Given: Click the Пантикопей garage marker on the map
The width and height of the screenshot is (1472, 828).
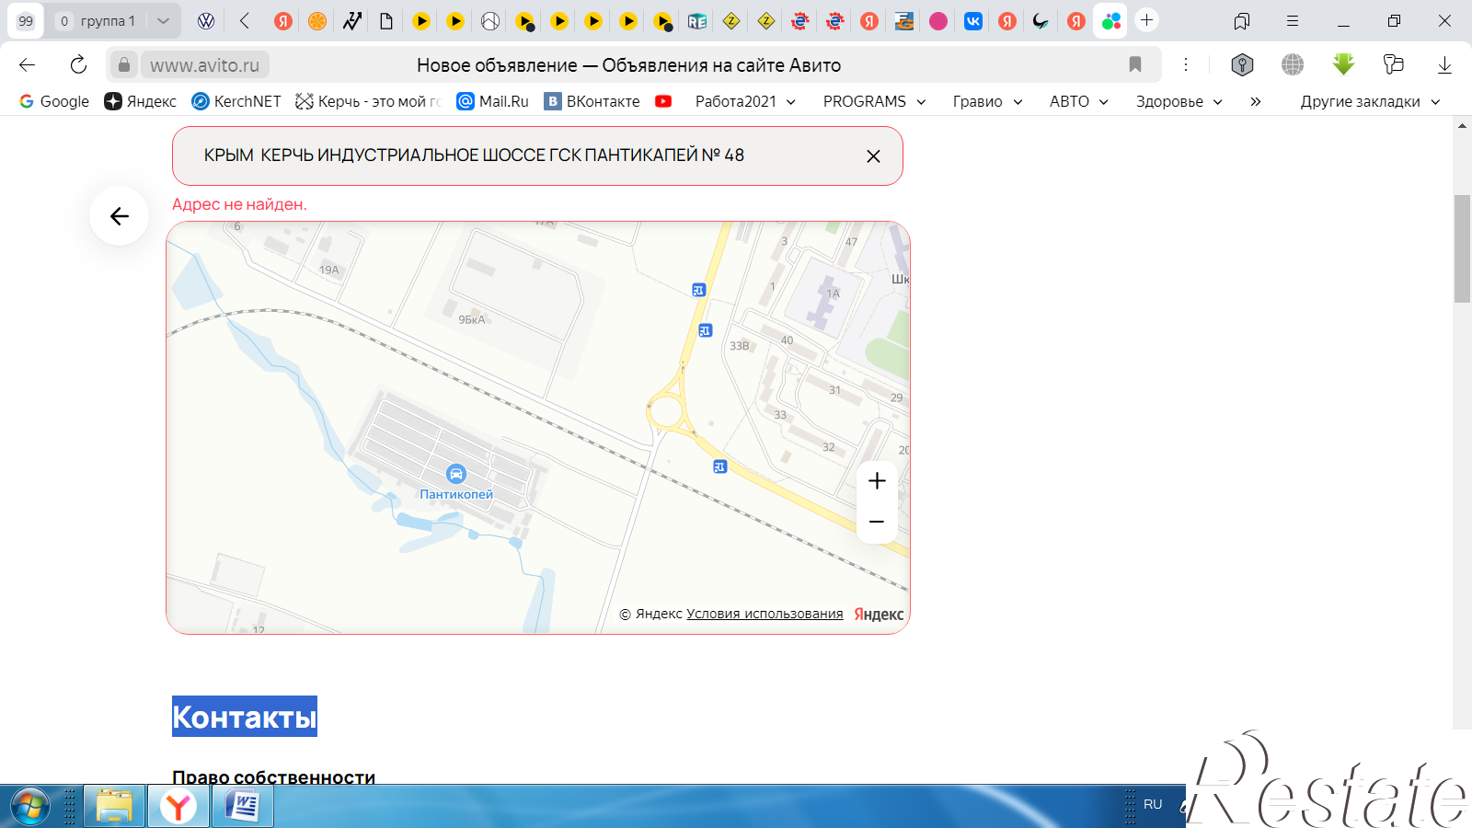Looking at the screenshot, I should (x=456, y=474).
